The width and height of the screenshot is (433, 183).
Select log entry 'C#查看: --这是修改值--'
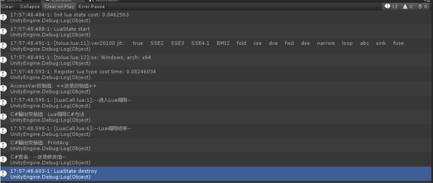pos(216,160)
